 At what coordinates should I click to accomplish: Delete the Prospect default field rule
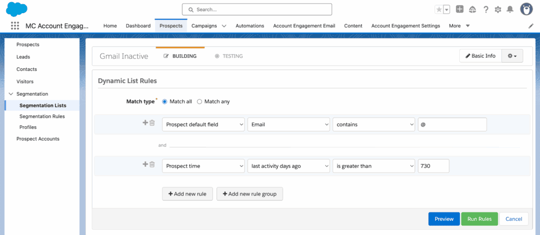pyautogui.click(x=152, y=122)
